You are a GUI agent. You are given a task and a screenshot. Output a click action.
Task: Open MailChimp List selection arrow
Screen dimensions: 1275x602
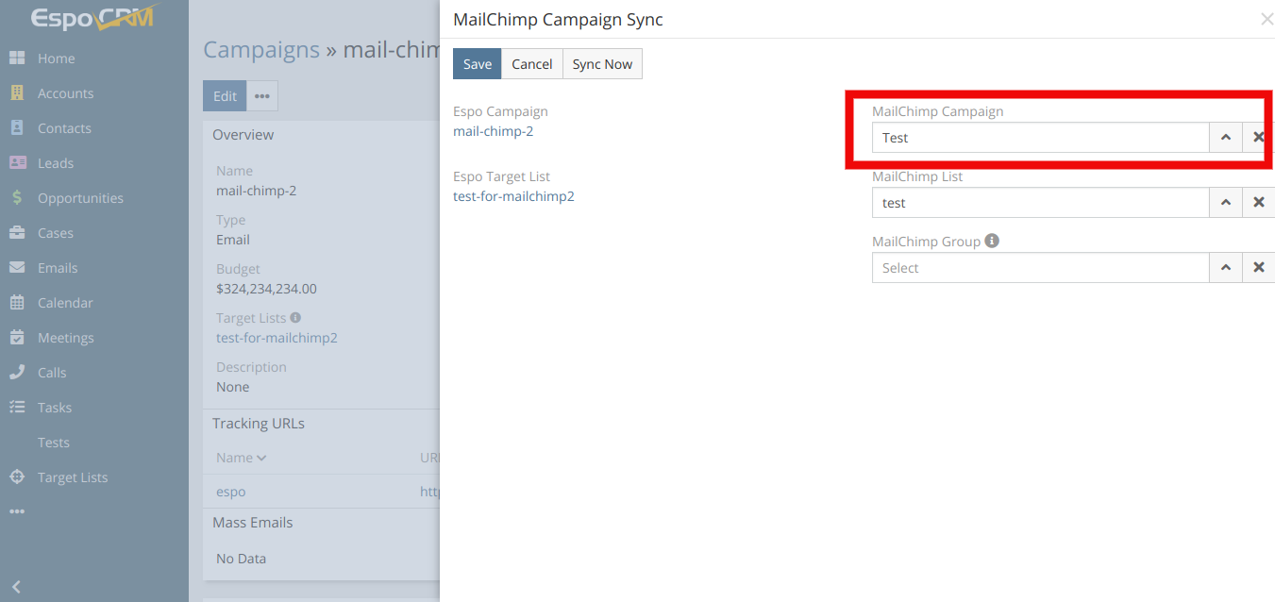pyautogui.click(x=1225, y=203)
